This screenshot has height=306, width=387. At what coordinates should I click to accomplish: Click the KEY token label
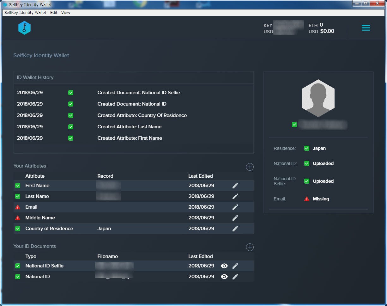point(268,25)
